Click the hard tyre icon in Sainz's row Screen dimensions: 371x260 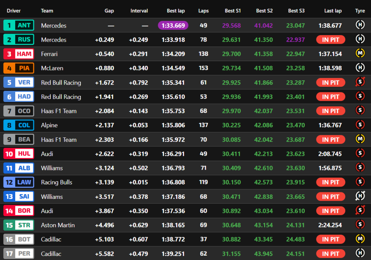pos(360,197)
